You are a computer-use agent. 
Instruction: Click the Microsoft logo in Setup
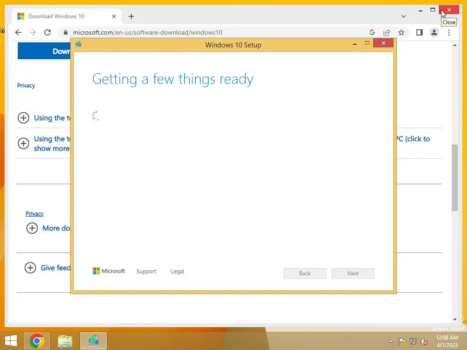click(x=109, y=271)
